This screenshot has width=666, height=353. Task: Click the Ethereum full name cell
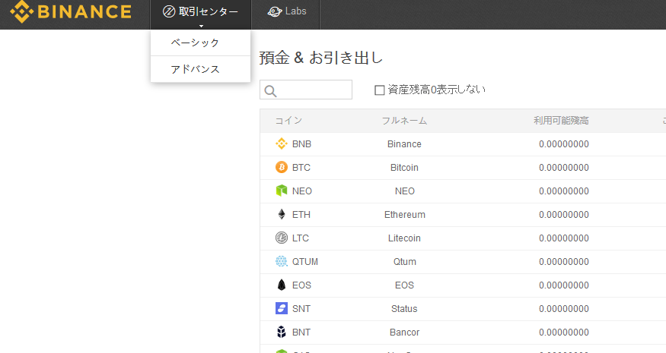tap(404, 215)
